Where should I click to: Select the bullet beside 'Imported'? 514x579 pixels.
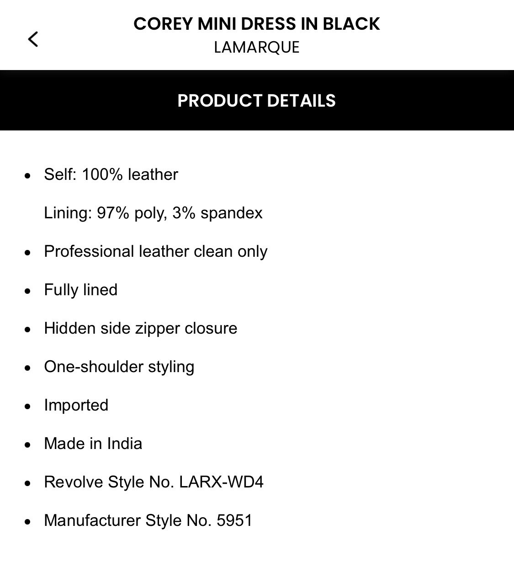pyautogui.click(x=28, y=406)
